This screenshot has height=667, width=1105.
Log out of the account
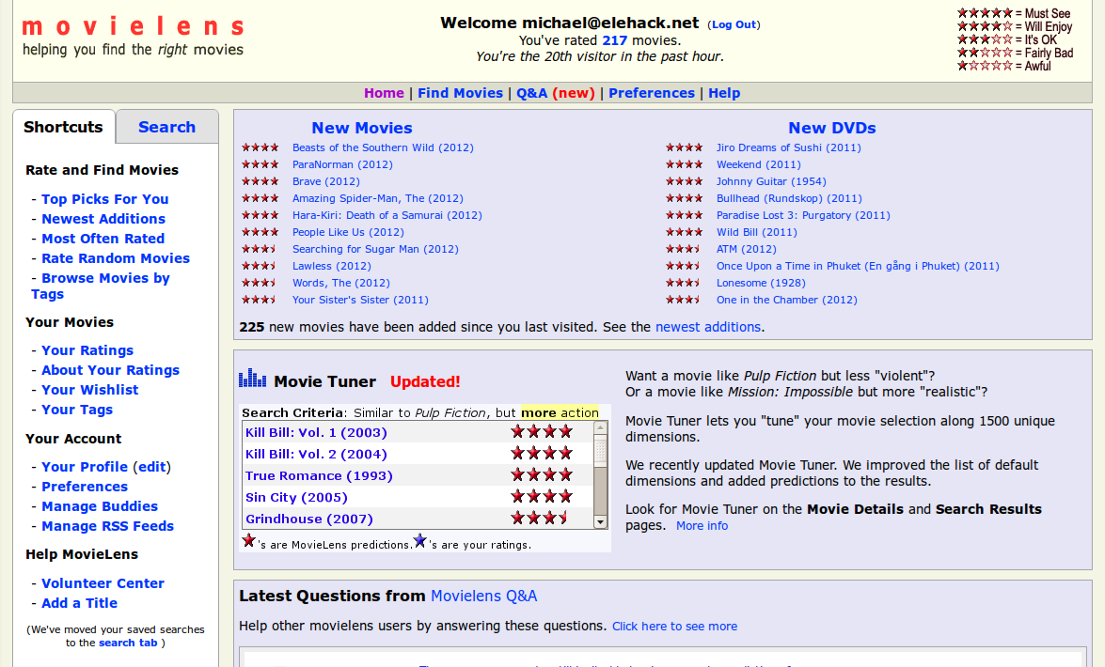[x=734, y=24]
